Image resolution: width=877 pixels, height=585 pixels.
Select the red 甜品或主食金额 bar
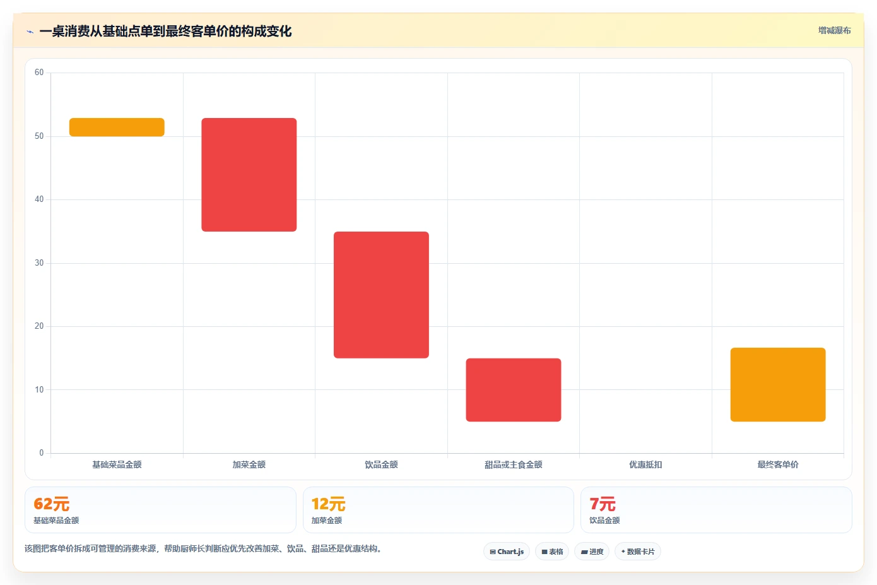514,390
